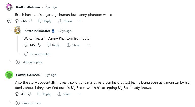Viewport: 195px width, 107px height.
Task: Open more options on RiotGrrrlArtemis's comment
Action: click(80, 21)
